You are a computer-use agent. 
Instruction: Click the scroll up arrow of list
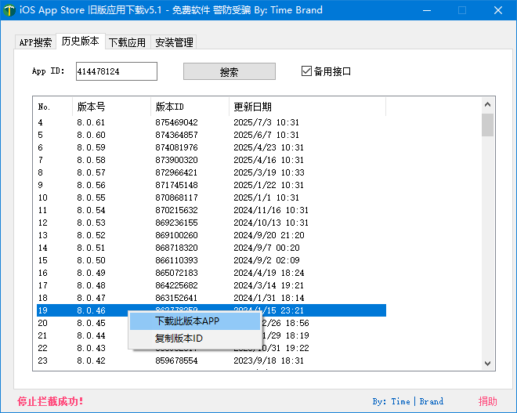click(487, 104)
